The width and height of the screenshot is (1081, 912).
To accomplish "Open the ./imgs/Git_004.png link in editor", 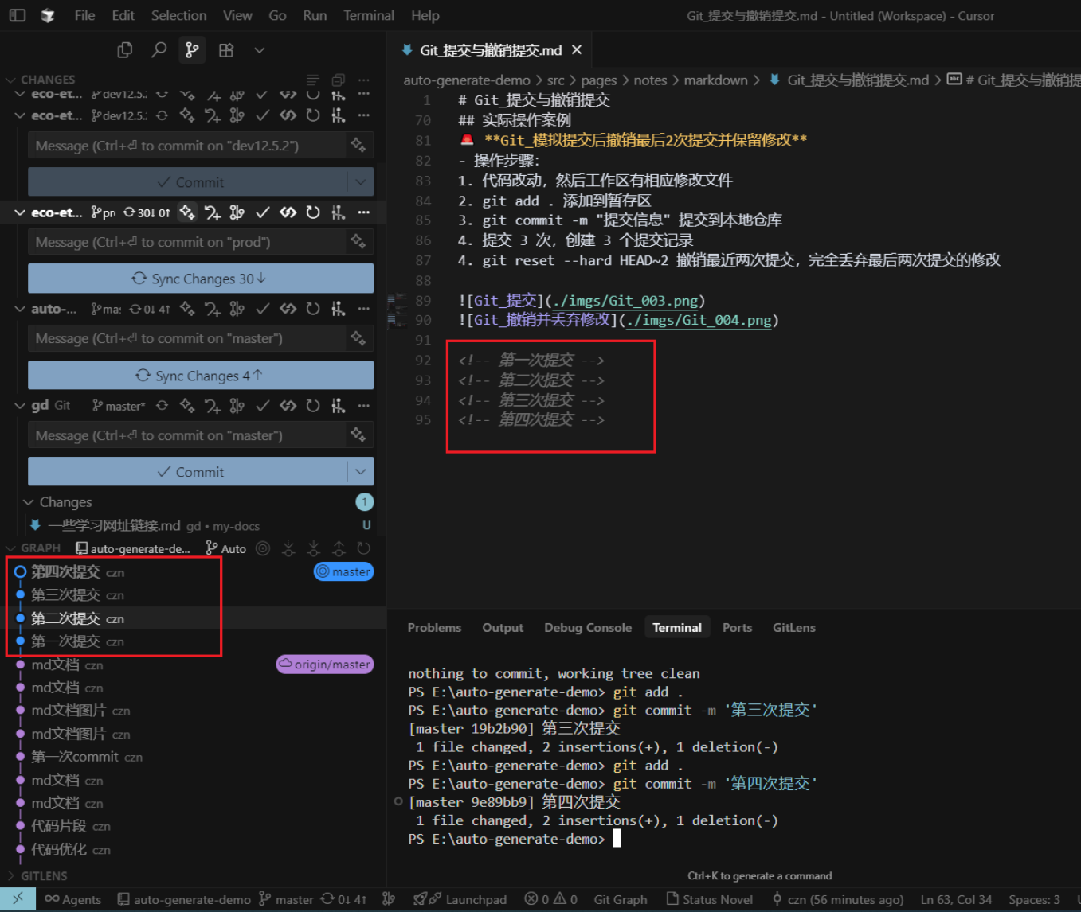I will [x=699, y=320].
